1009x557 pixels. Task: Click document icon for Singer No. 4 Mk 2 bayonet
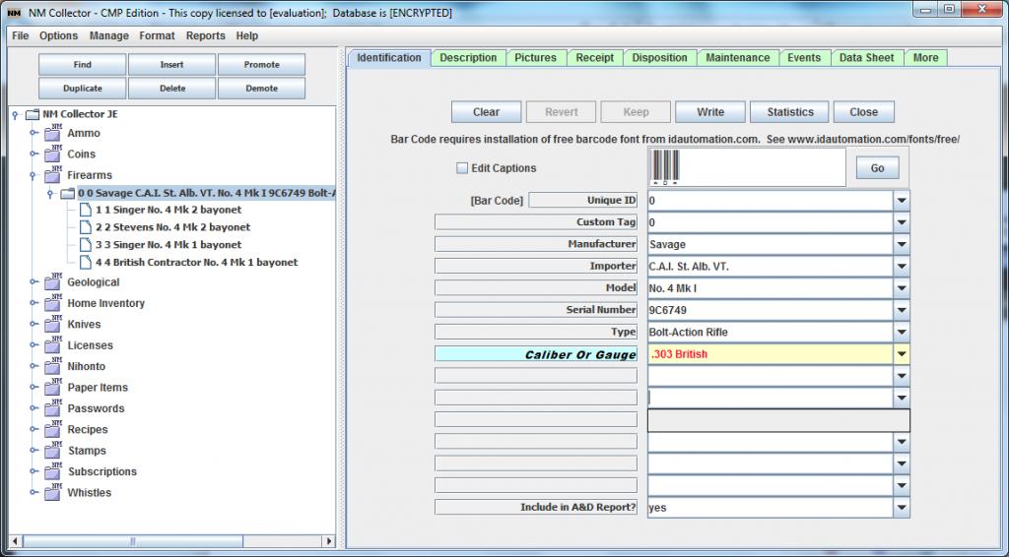pos(86,210)
